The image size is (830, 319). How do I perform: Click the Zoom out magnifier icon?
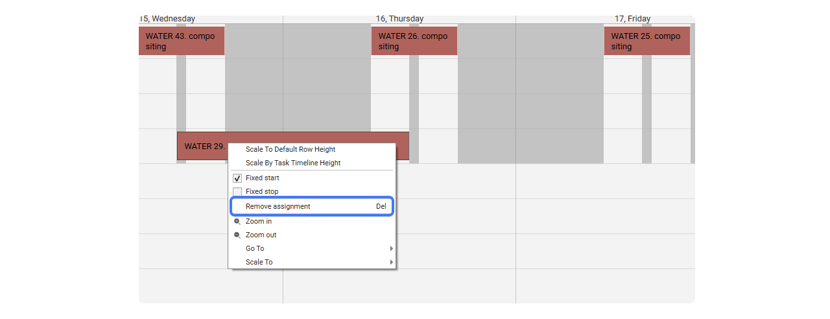pyautogui.click(x=237, y=235)
